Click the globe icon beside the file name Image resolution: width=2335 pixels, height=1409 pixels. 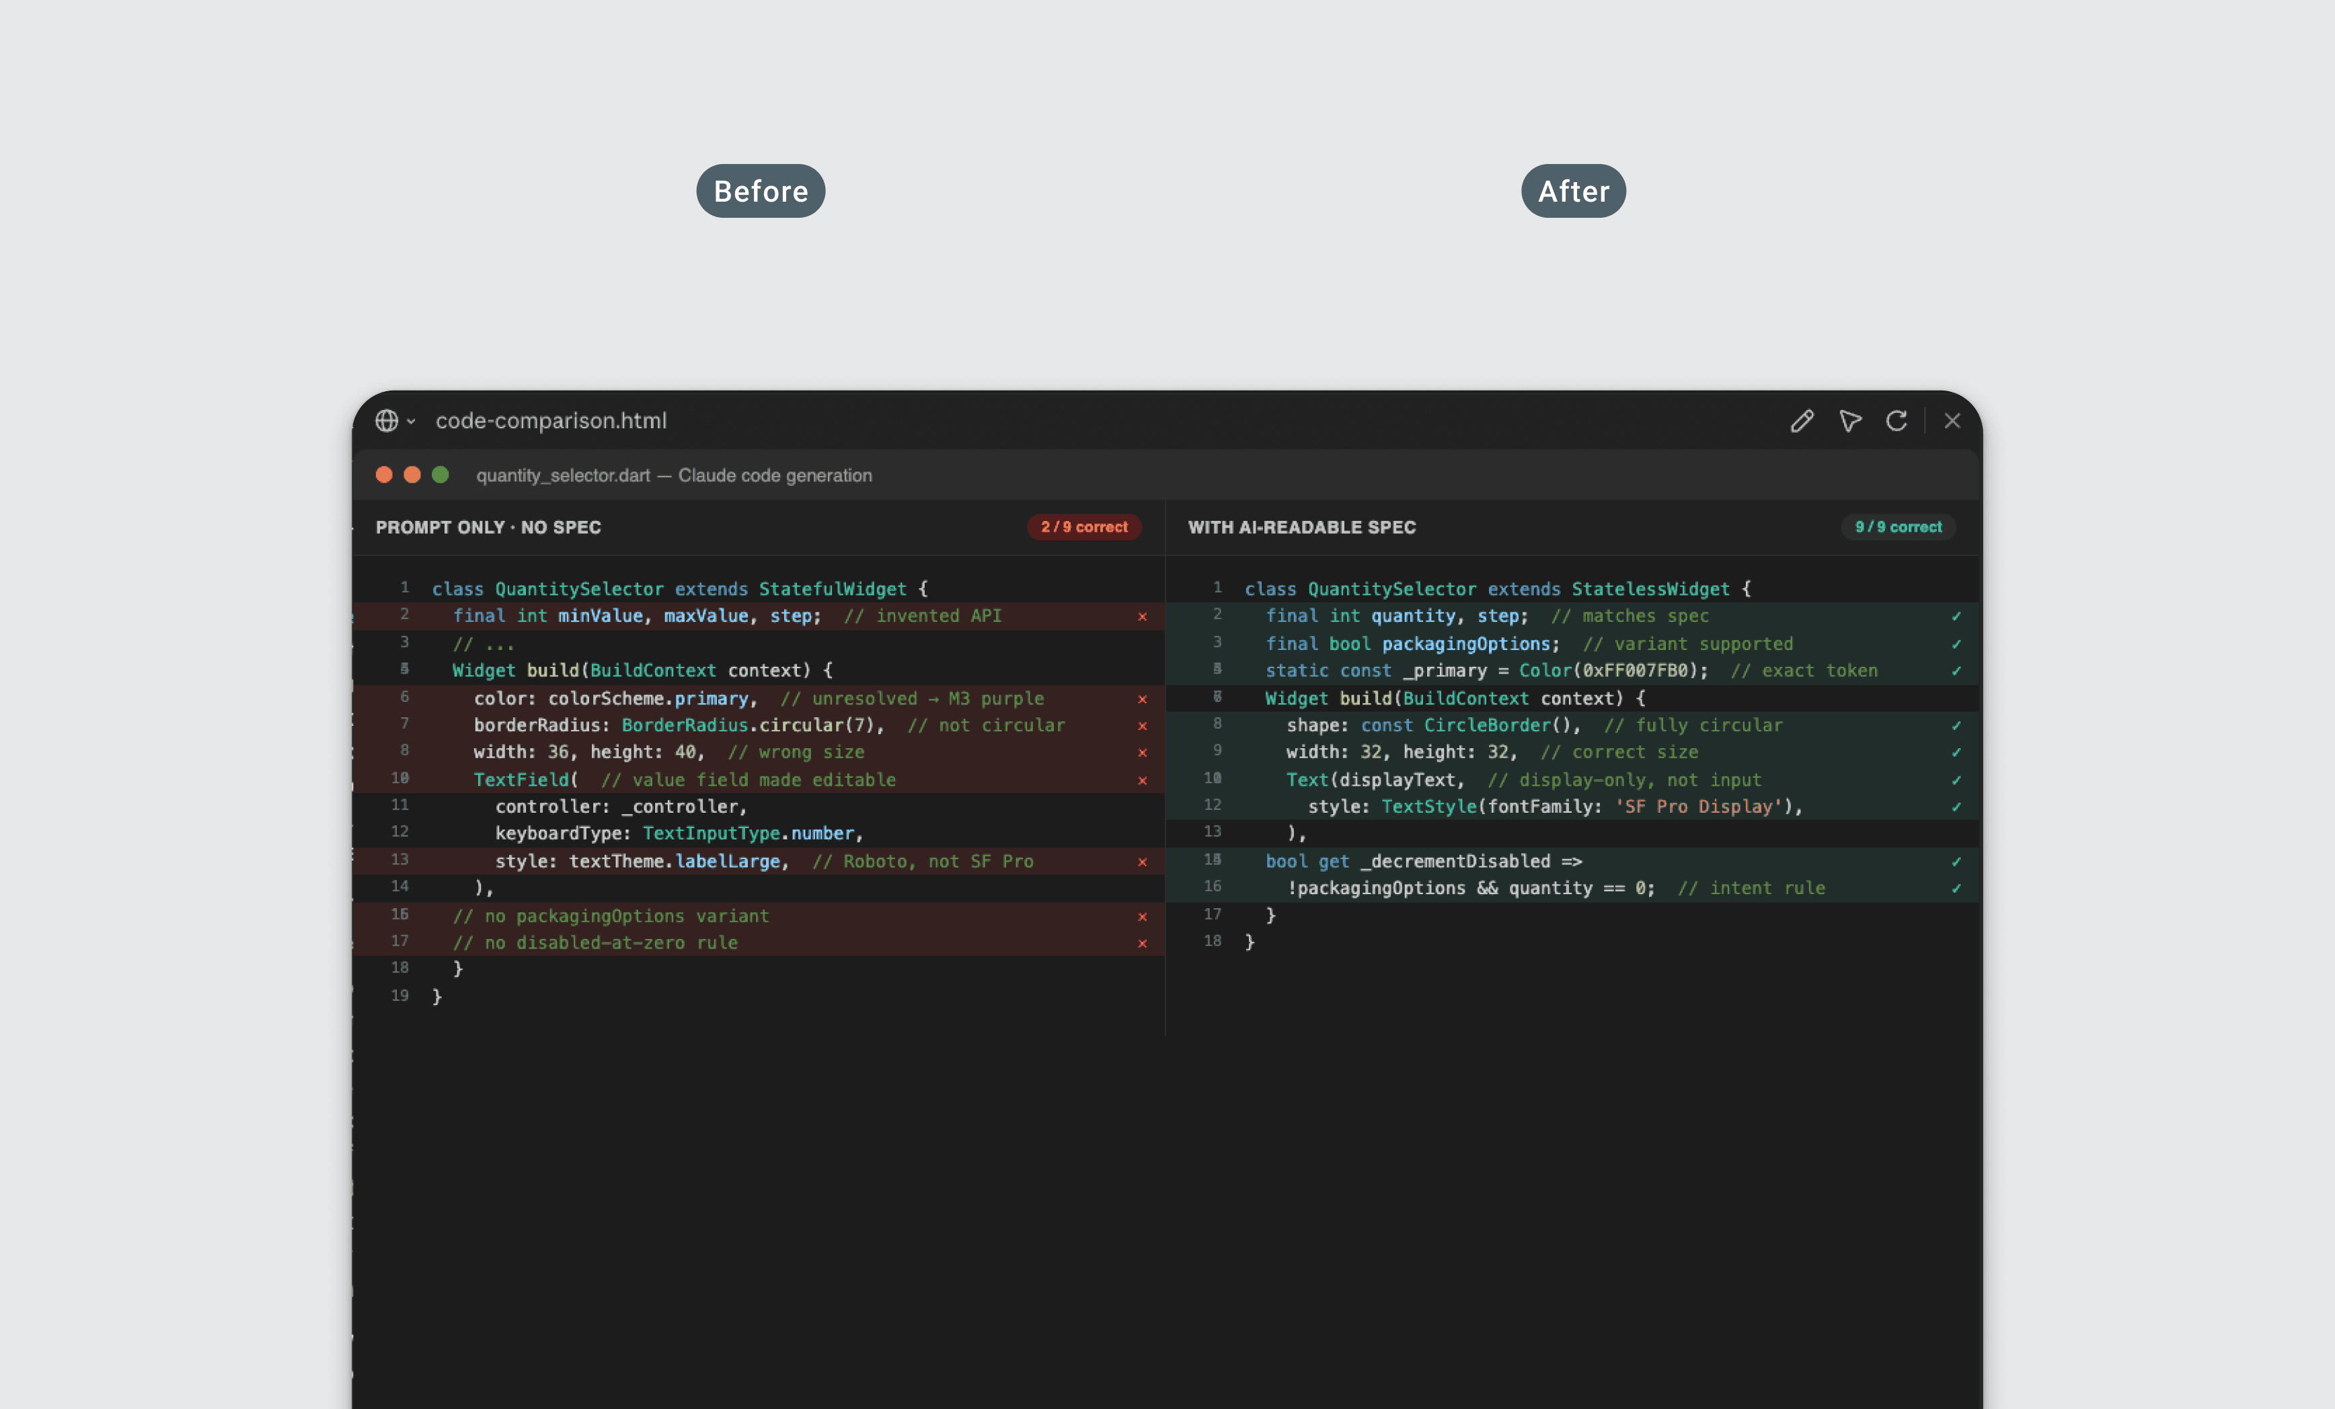pos(387,421)
